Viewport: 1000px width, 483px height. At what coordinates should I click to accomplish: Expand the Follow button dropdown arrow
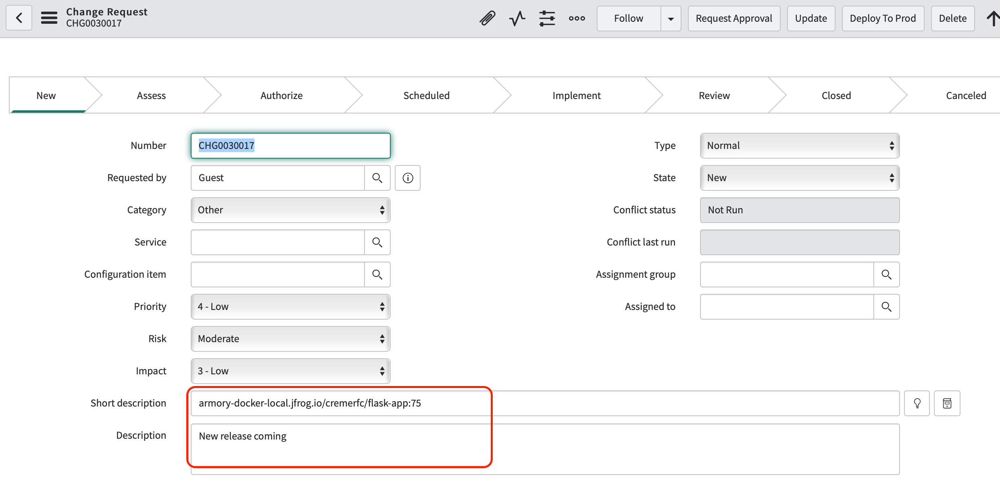coord(671,19)
